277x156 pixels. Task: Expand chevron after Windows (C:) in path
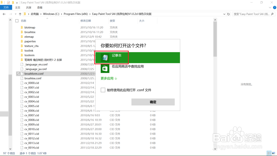(61, 14)
